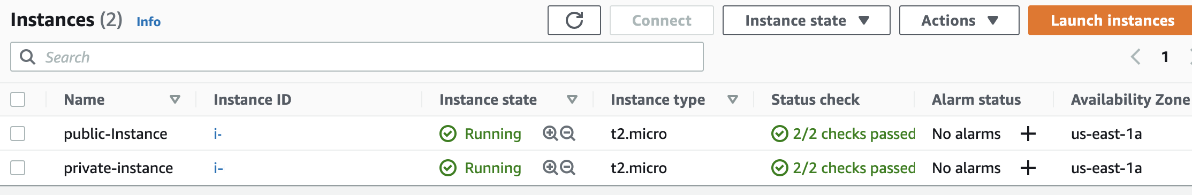Click Launch instances button
This screenshot has width=1192, height=195.
pyautogui.click(x=1110, y=20)
